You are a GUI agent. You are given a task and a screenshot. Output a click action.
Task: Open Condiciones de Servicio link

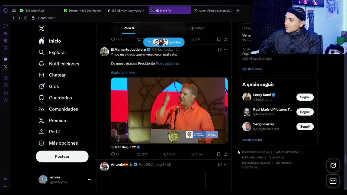pos(256,152)
